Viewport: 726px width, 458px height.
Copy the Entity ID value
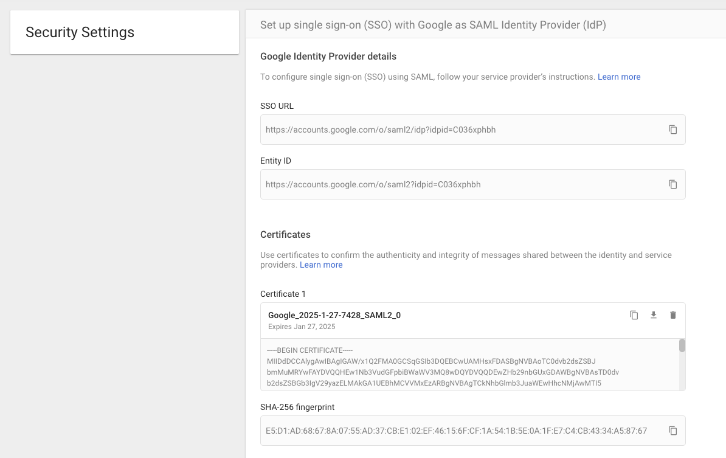coord(672,184)
